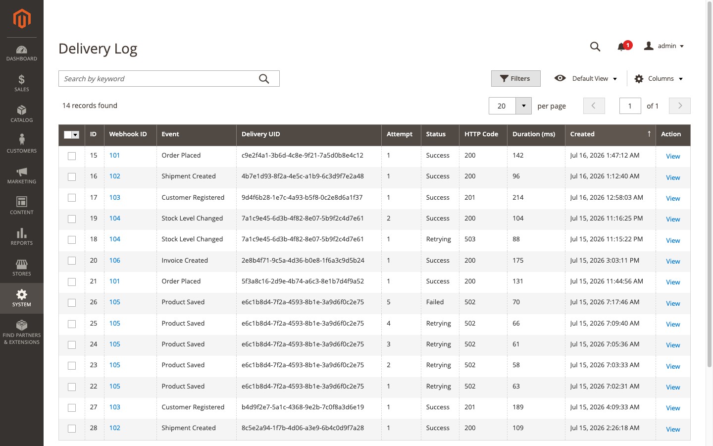Viewport: 713px width, 446px height.
Task: Click Delivery UID c9e2f4a1-3b6d-4c8e-9f21-7a5d0b8e4c12
Action: point(303,155)
